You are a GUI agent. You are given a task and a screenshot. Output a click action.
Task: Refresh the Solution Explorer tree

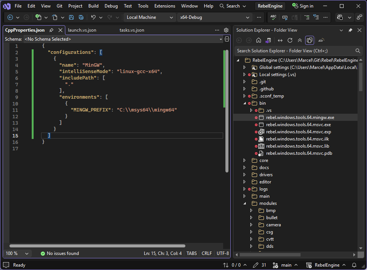click(290, 40)
